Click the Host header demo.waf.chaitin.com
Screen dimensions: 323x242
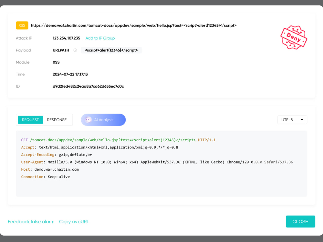coord(50,169)
